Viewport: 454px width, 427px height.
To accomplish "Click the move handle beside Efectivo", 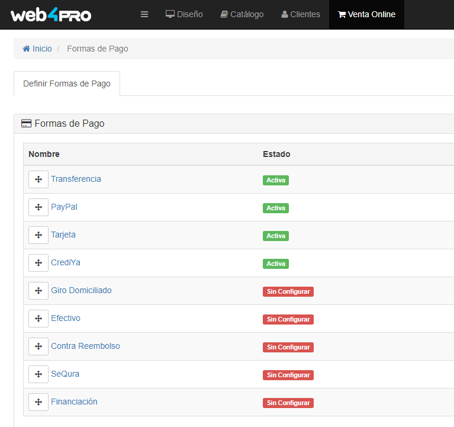I will tap(38, 319).
